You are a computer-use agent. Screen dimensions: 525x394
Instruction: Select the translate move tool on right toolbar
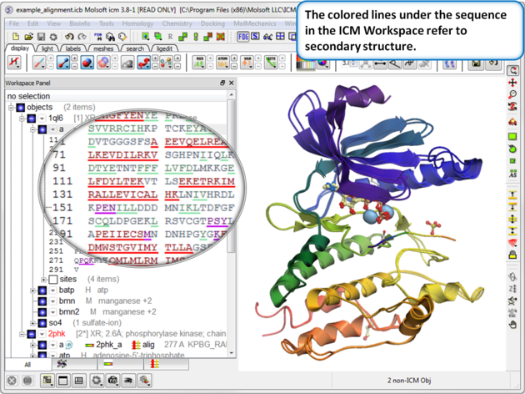(513, 83)
